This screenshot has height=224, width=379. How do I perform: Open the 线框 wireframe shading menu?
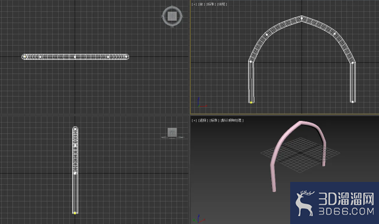pyautogui.click(x=222, y=4)
